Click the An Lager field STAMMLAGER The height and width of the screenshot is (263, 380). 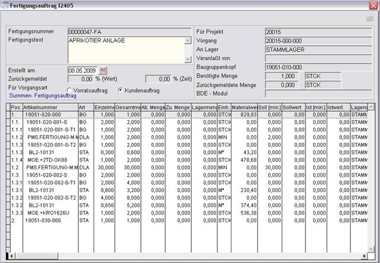[x=318, y=50]
